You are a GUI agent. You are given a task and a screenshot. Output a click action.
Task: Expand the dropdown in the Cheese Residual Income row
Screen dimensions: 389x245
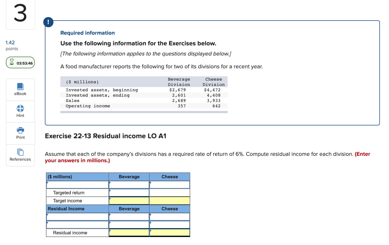pyautogui.click(x=151, y=216)
